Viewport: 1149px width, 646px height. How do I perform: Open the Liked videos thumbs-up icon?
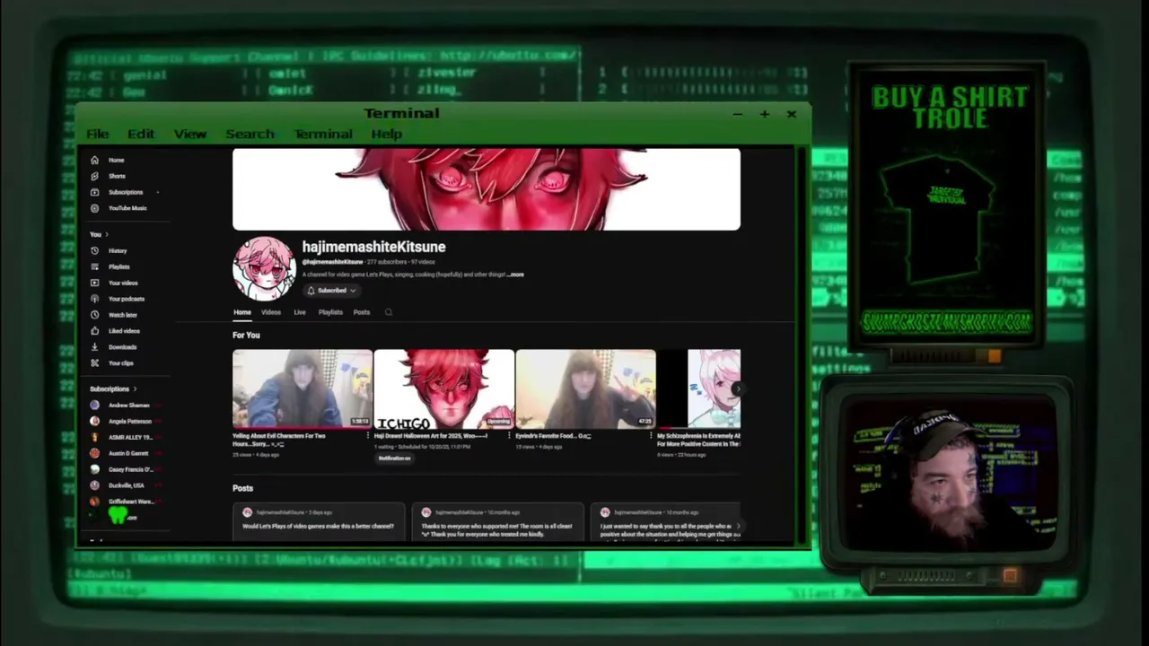pyautogui.click(x=94, y=331)
